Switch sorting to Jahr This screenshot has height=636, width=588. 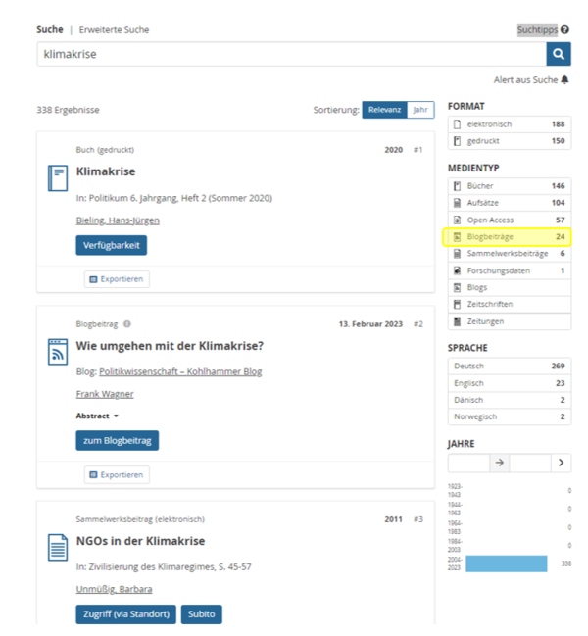point(420,110)
